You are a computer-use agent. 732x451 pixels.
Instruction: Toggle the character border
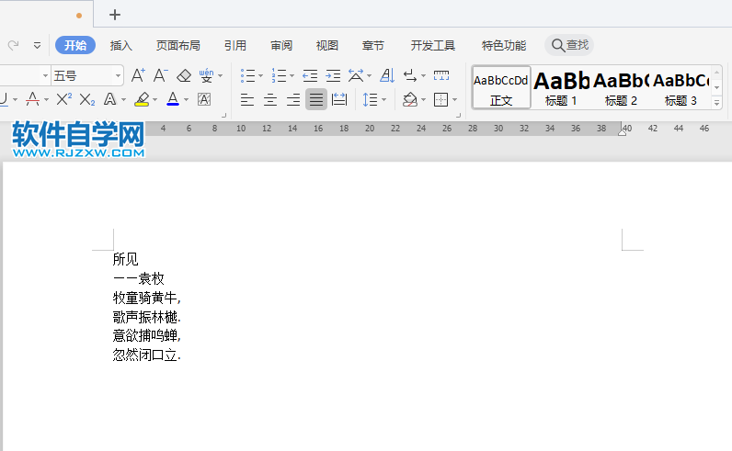coord(204,99)
